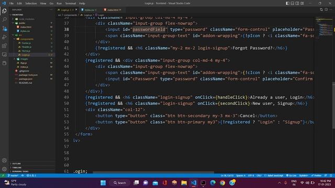Image resolution: width=335 pixels, height=188 pixels.
Task: Click the Prettier status bar item
Action: pos(316,175)
